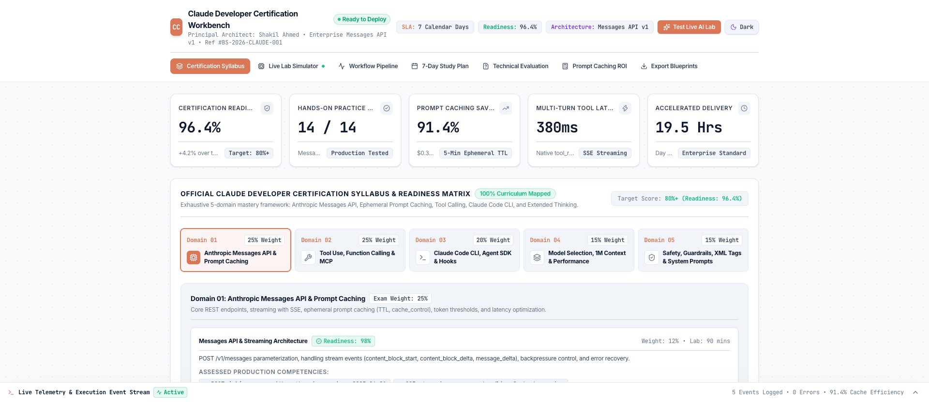929x402 pixels.
Task: Select Domain 01 Anthropic Messages API card
Action: pyautogui.click(x=236, y=250)
